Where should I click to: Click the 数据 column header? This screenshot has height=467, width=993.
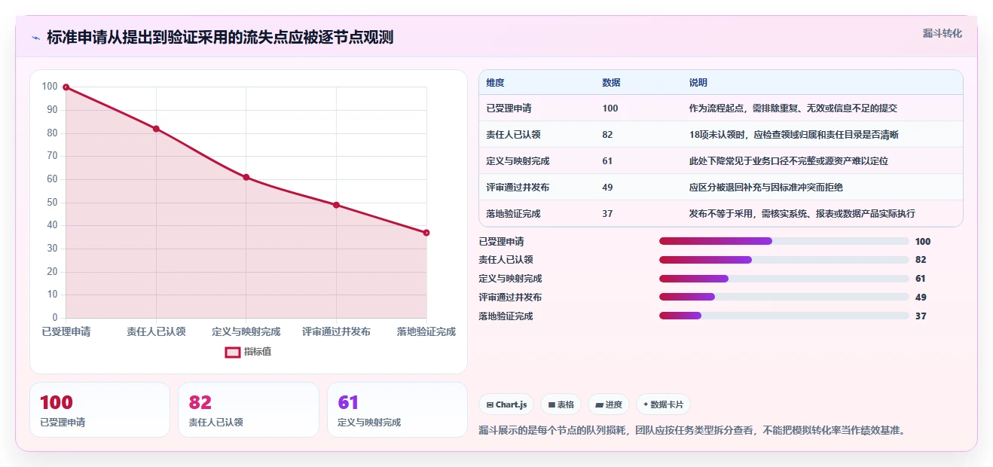pyautogui.click(x=612, y=83)
